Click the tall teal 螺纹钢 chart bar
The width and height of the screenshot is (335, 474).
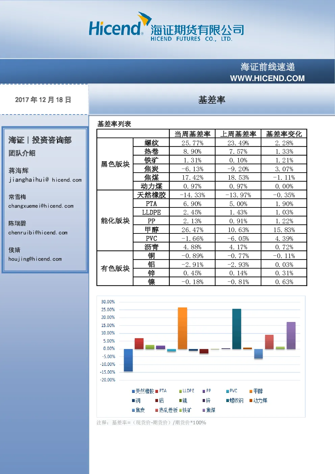tap(237, 329)
